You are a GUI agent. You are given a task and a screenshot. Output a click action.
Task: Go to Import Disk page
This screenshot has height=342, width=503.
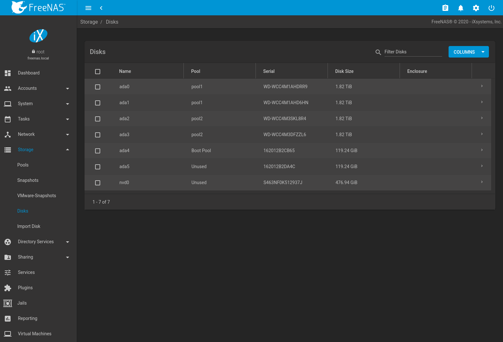pos(29,226)
